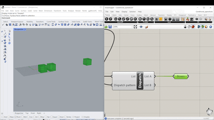This screenshot has width=214, height=120.
Task: Open the Grasshopper zoom percentage combo box
Action: click(x=123, y=27)
